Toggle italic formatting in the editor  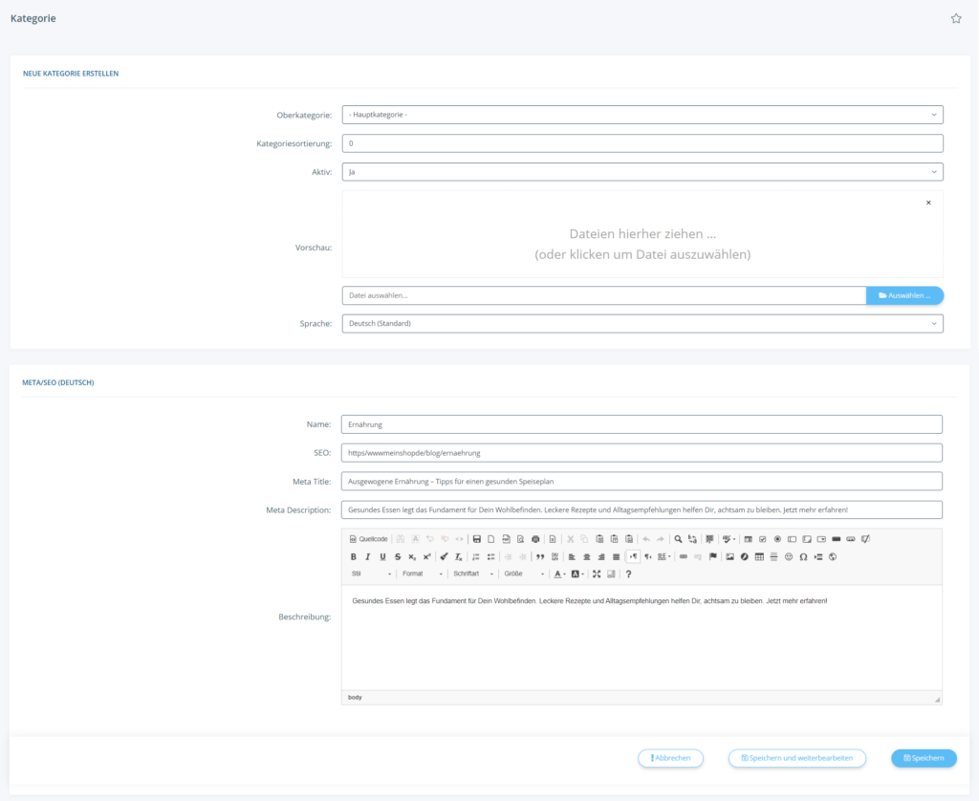[x=368, y=556]
